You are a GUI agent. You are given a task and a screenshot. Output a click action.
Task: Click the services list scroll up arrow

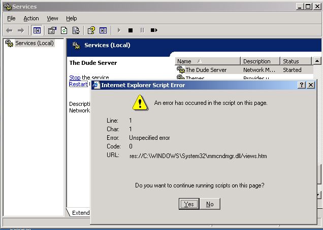click(317, 61)
